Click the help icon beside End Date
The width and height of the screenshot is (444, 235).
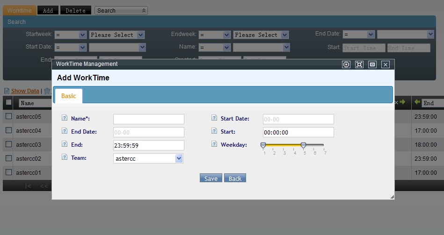(x=65, y=132)
